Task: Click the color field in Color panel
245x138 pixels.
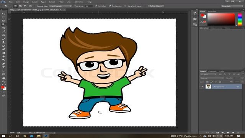Action: [221, 20]
